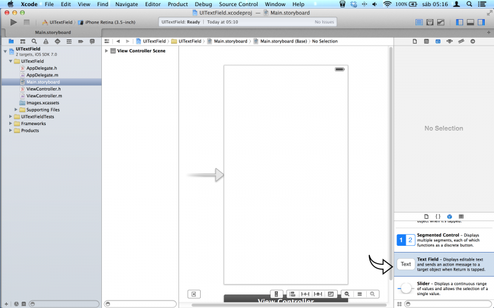The image size is (494, 308).
Task: Expand the Frameworks folder
Action: pos(10,123)
